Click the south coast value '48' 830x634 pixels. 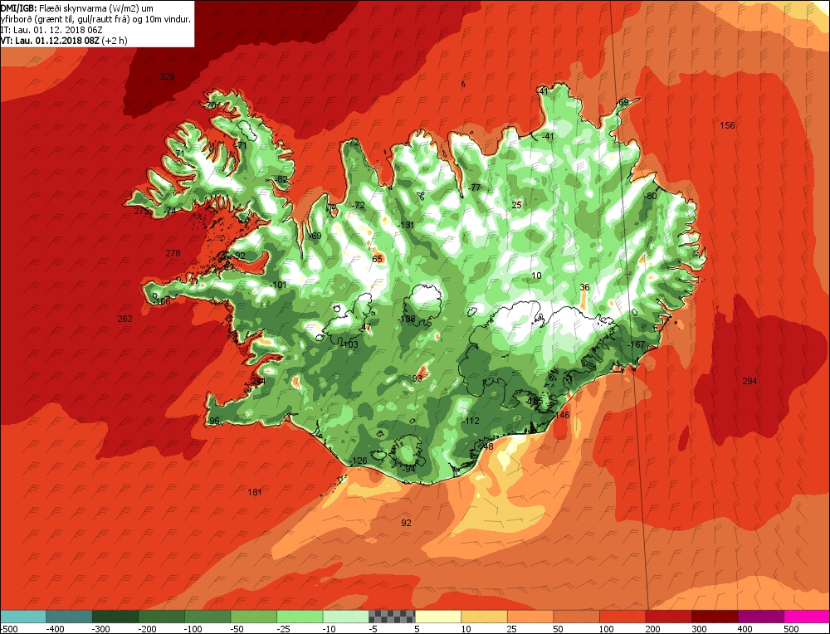pos(488,446)
